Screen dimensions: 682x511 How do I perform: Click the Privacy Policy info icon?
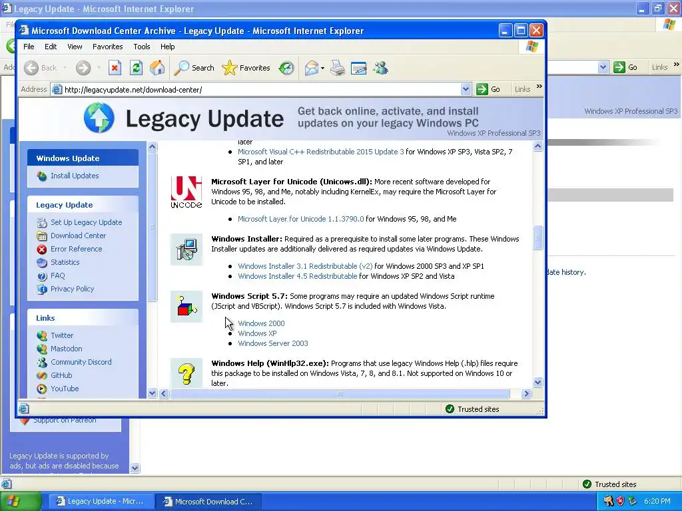pyautogui.click(x=42, y=289)
